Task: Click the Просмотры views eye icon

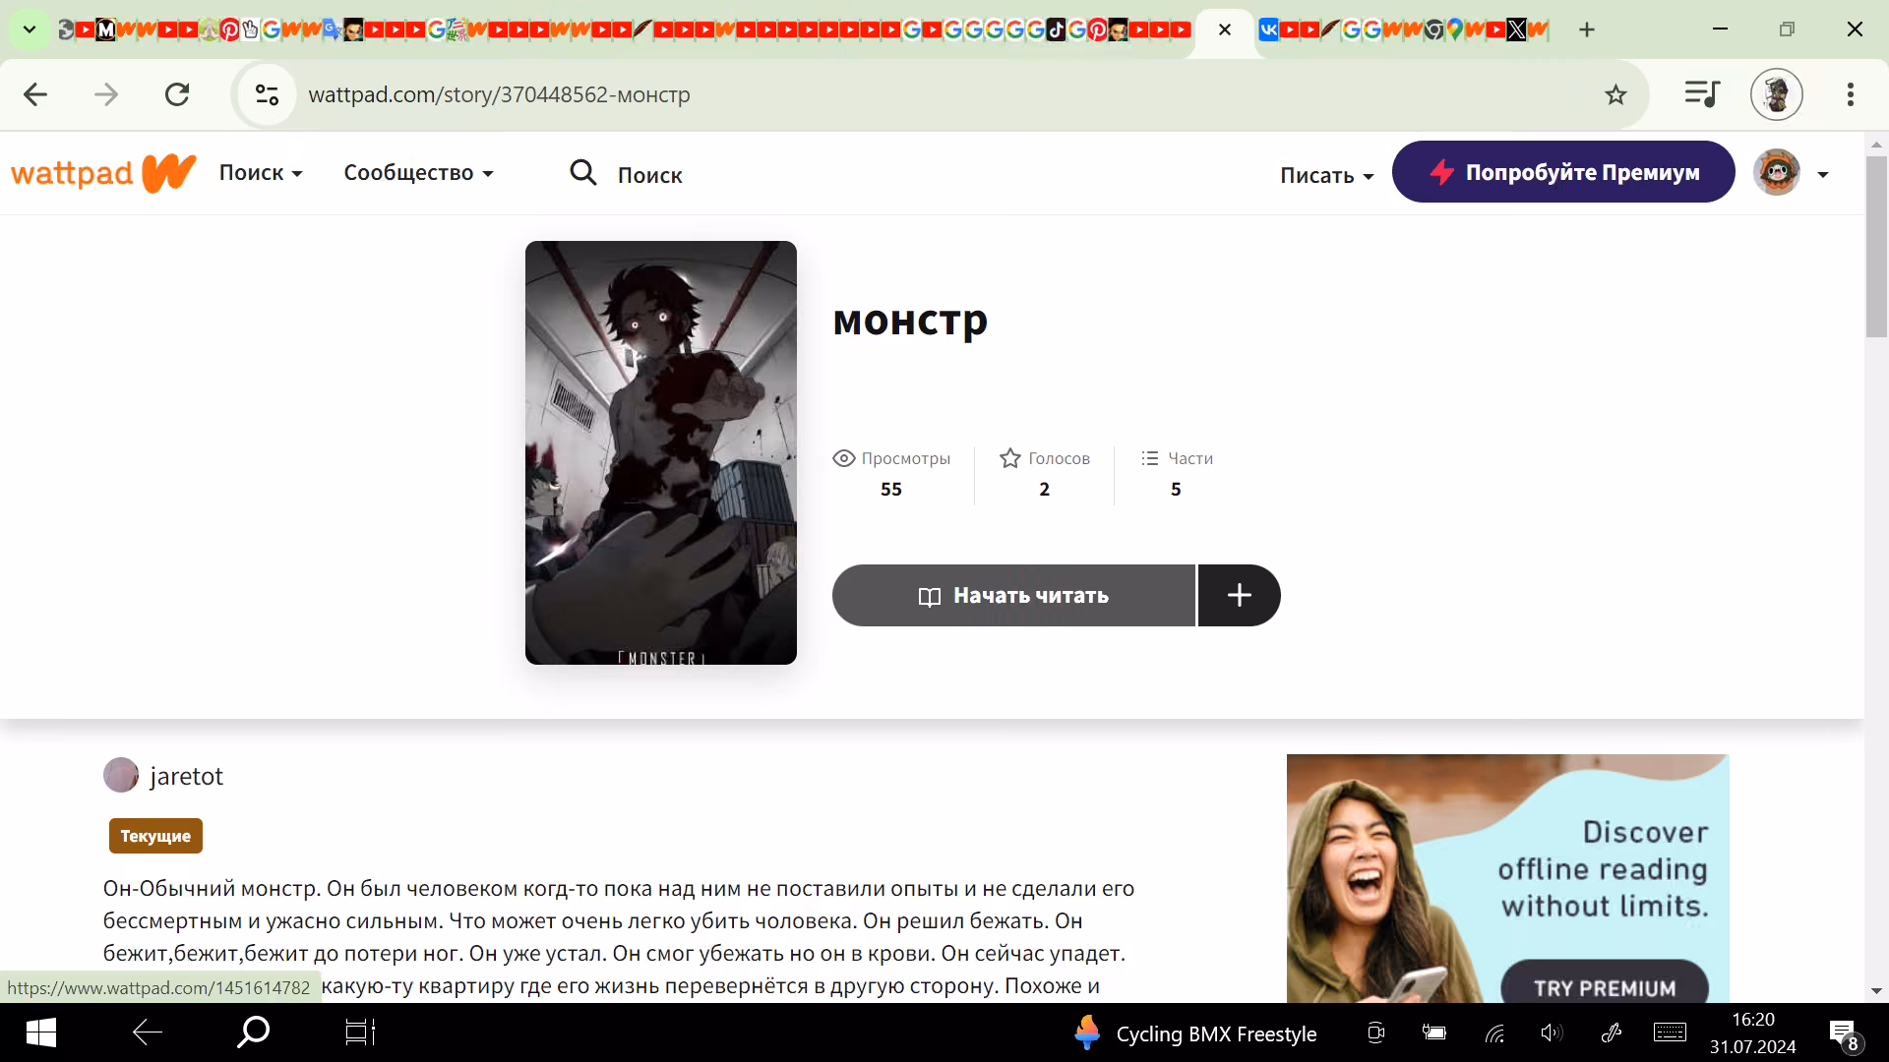Action: 844,458
